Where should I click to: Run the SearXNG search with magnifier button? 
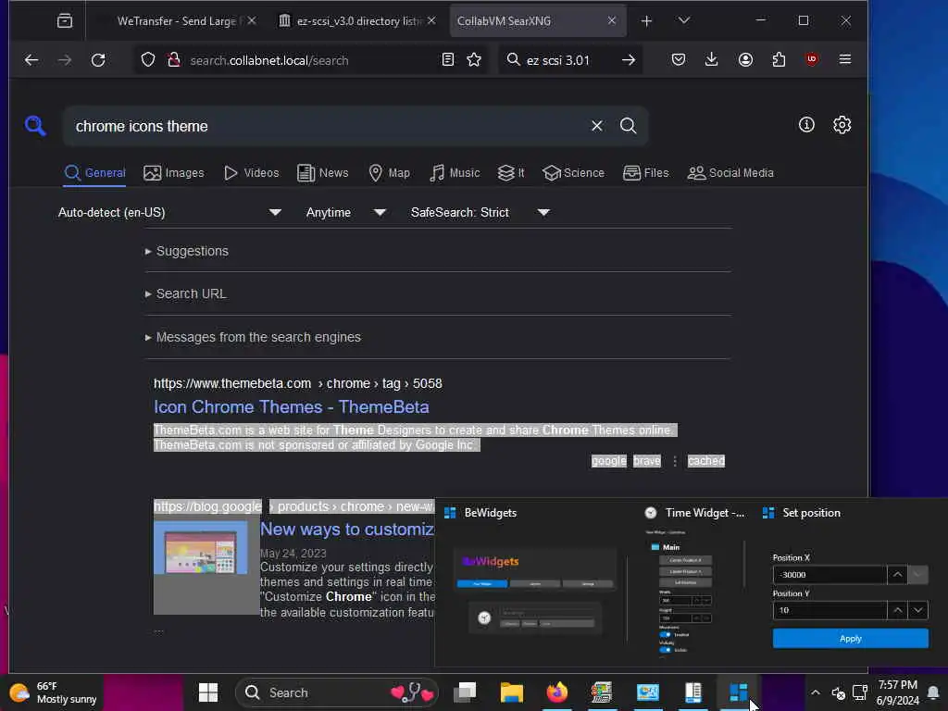(629, 126)
